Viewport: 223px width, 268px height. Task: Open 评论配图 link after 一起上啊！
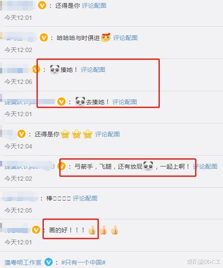tap(205, 166)
